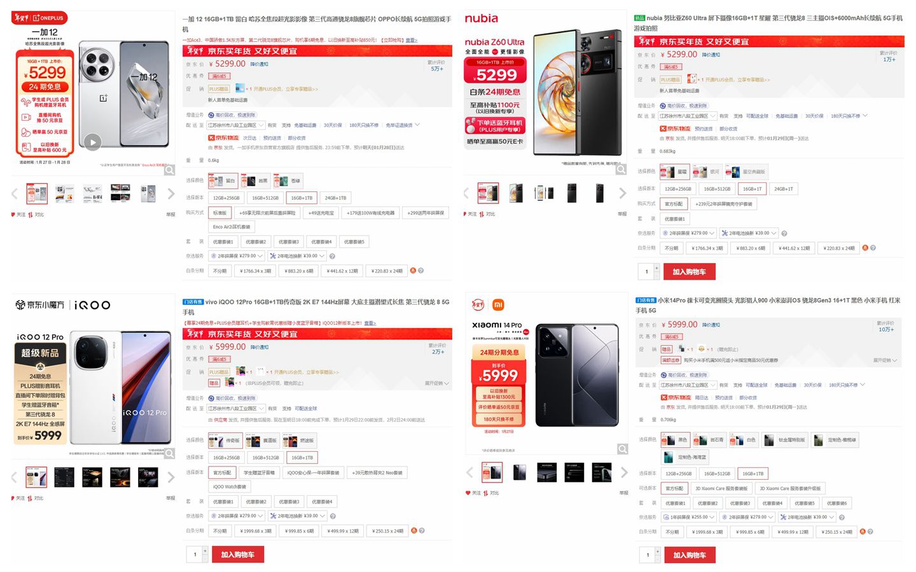The image size is (916, 572).
Task: Add the nubia Z60 Ultra to cart
Action: point(689,272)
